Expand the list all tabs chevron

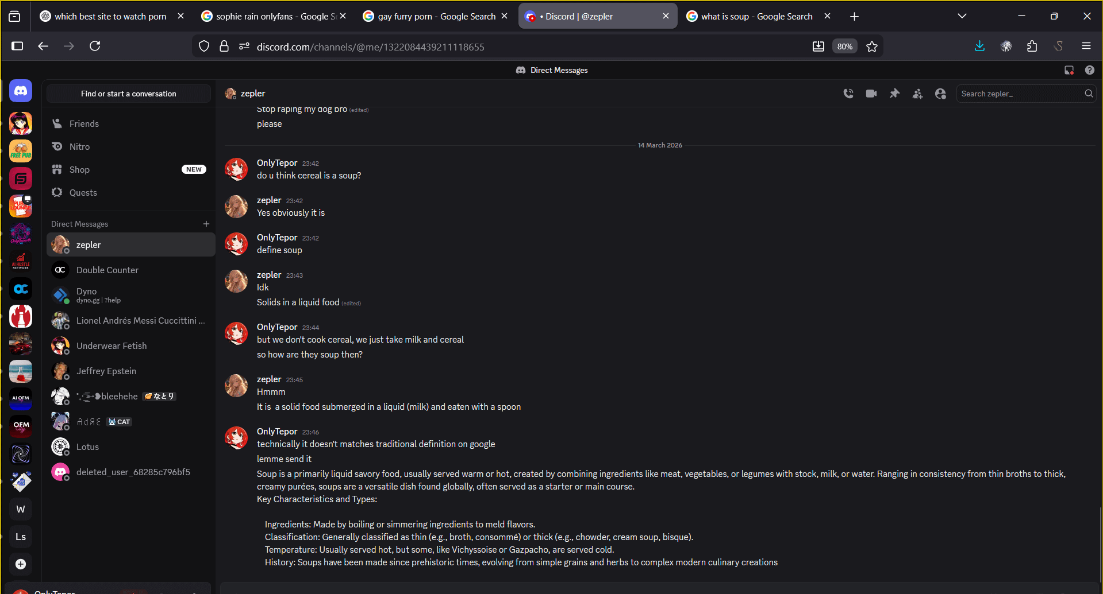(962, 16)
